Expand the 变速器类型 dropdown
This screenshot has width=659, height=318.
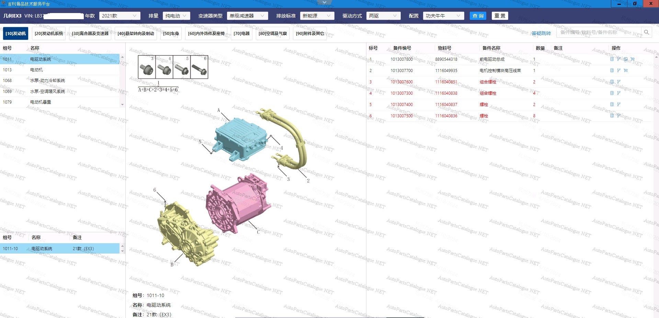tap(247, 16)
